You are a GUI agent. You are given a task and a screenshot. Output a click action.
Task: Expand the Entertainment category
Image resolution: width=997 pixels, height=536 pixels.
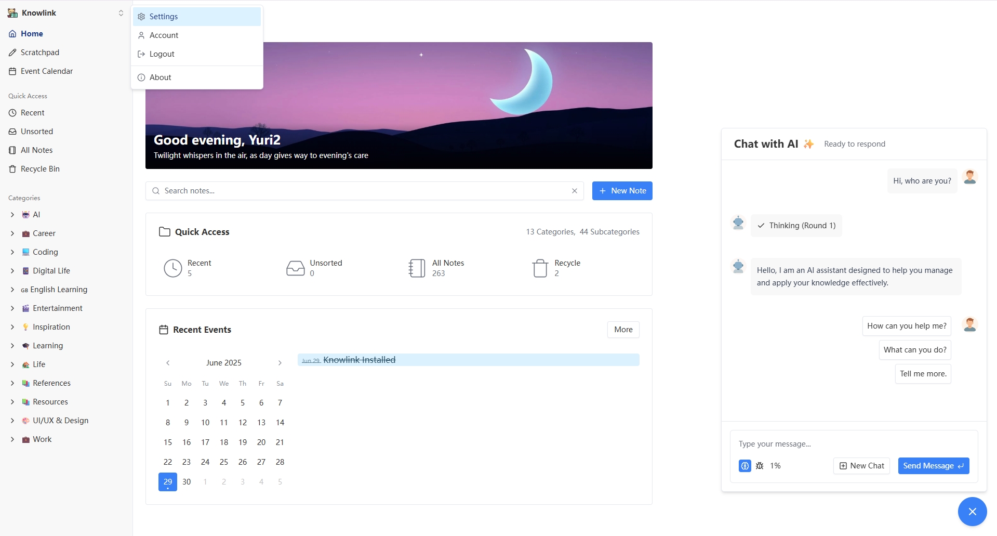pyautogui.click(x=12, y=308)
